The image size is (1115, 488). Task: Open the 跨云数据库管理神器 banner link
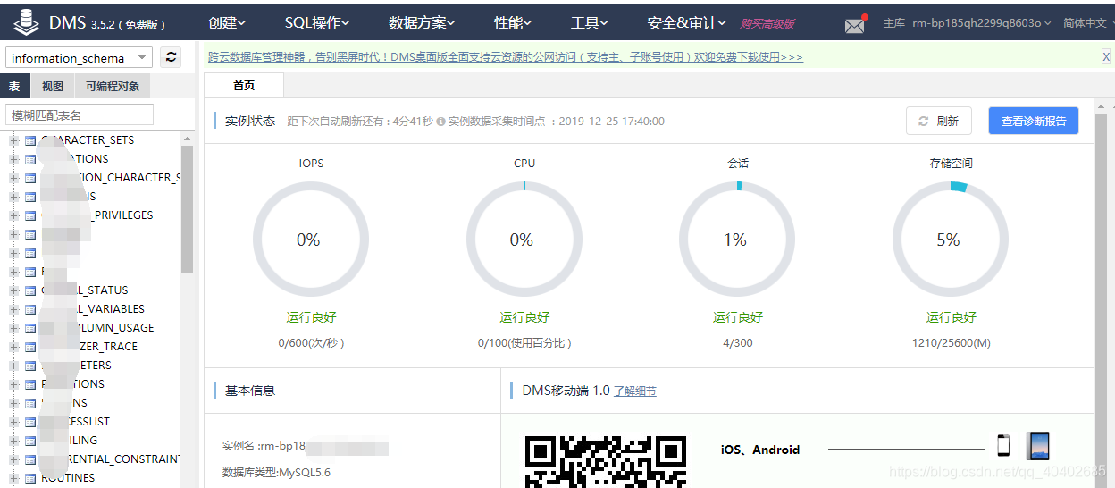[x=506, y=57]
